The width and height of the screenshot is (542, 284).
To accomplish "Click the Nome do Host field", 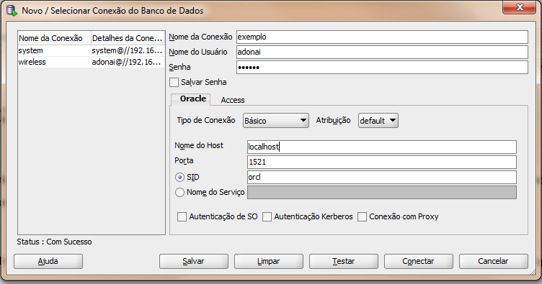I will (x=382, y=147).
